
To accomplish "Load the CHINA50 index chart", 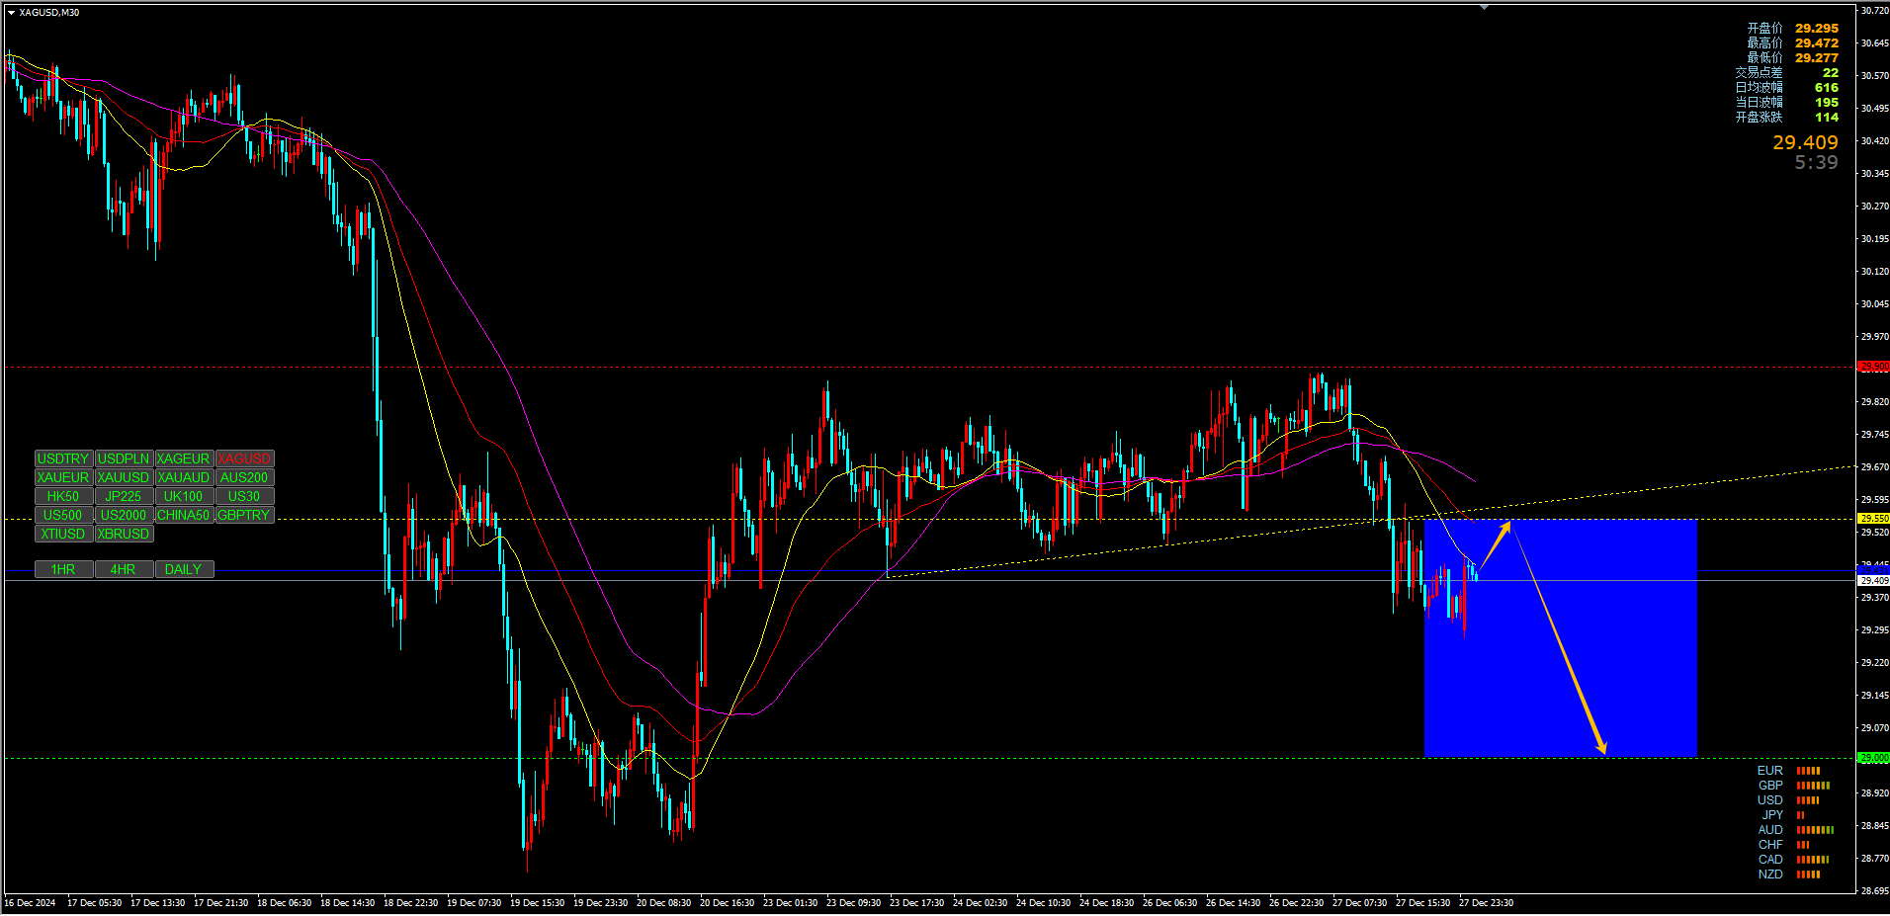I will coord(184,515).
